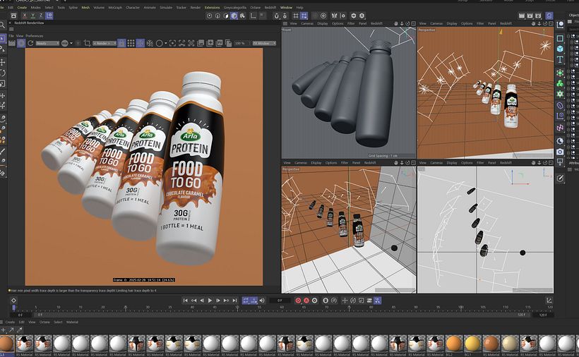Viewport: 579px width, 357px height.
Task: Open the Mesh menu
Action: (85, 7)
